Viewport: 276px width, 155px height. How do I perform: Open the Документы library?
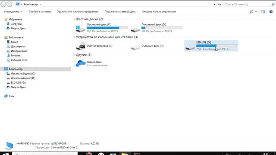tap(18, 46)
